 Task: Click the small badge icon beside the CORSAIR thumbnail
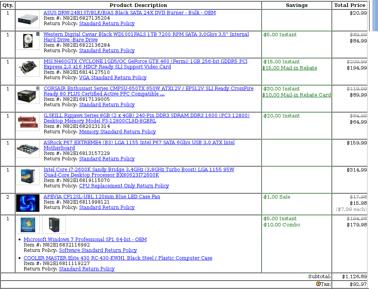[38, 88]
